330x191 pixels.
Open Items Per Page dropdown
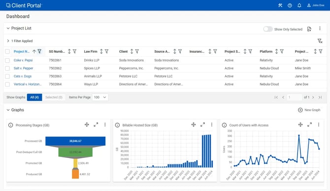coord(100,97)
